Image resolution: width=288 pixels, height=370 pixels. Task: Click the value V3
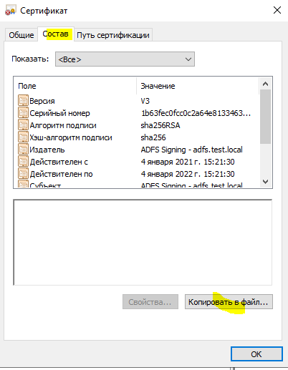pos(145,101)
